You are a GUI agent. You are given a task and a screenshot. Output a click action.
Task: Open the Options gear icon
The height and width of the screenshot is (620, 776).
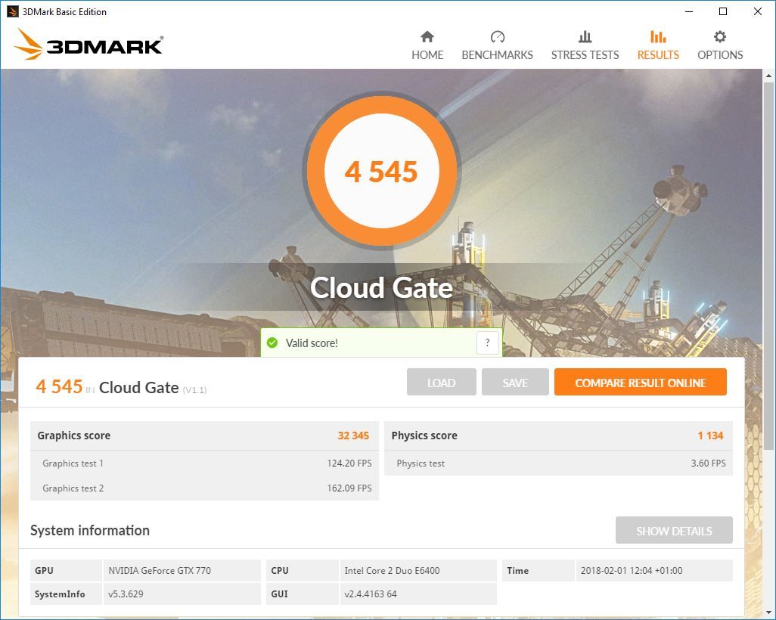click(x=719, y=36)
